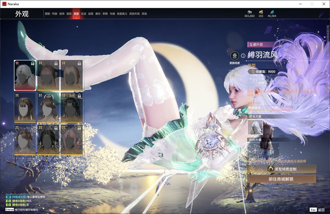Viewport: 330px width, 214px height.
Task: Open the 近战 tab
Action: (84, 14)
